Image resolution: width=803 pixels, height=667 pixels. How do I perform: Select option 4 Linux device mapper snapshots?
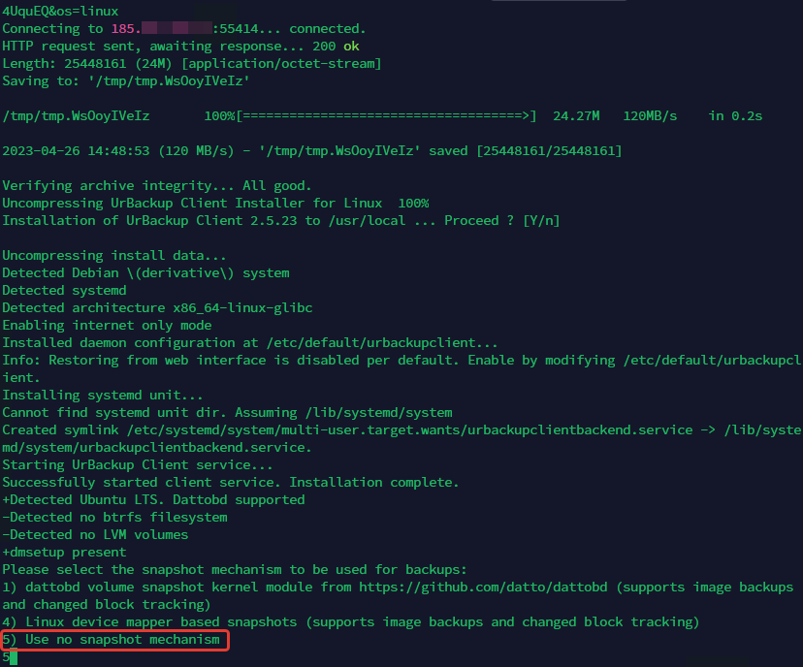point(350,621)
